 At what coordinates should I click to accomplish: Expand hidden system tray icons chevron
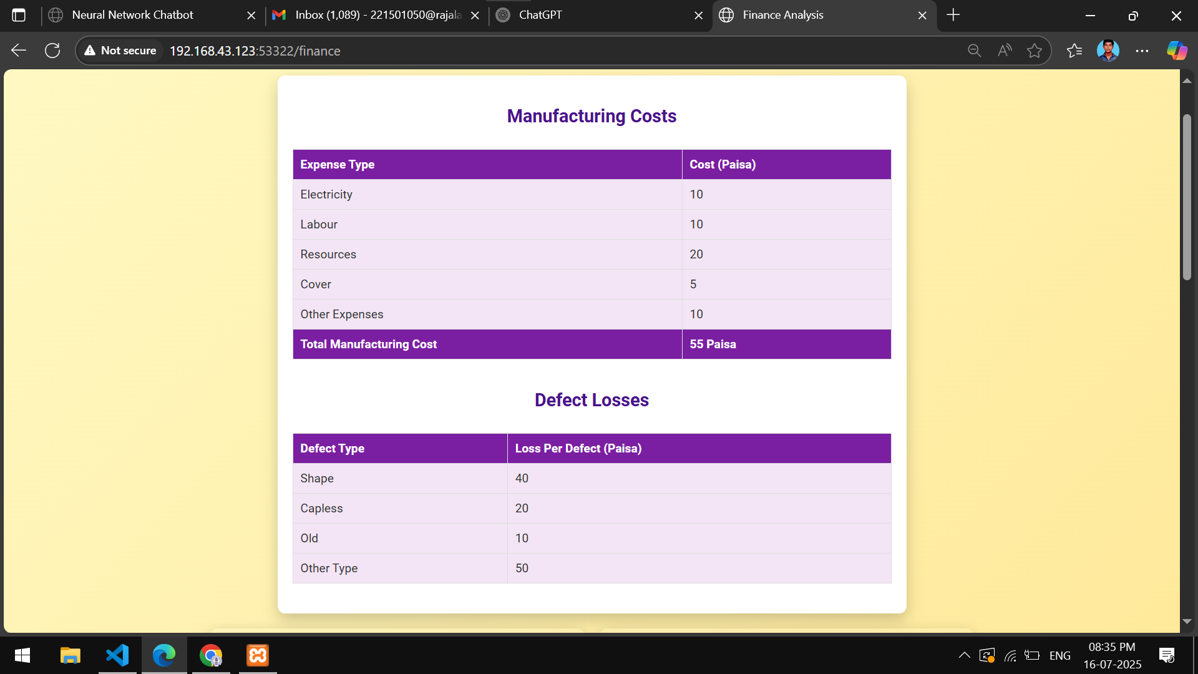[x=964, y=655]
